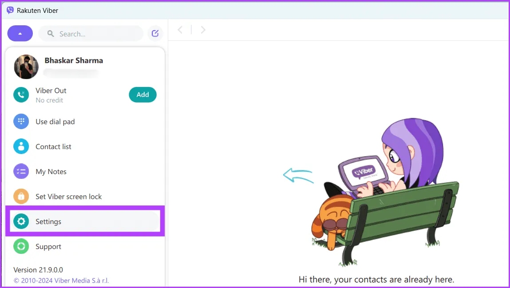Viewport: 510px width, 288px height.
Task: Click the My Notes checklist icon
Action: pyautogui.click(x=21, y=171)
